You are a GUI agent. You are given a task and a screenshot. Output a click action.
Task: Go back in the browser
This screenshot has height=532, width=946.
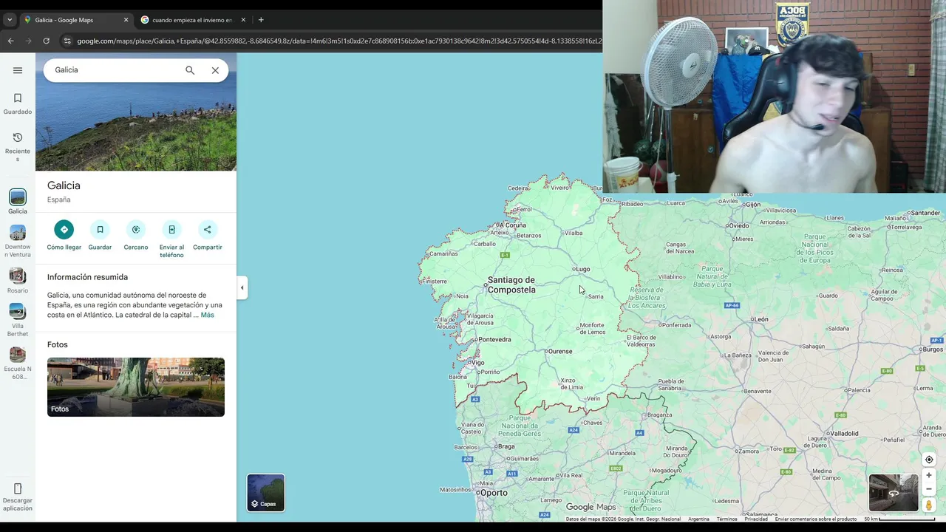pos(10,41)
